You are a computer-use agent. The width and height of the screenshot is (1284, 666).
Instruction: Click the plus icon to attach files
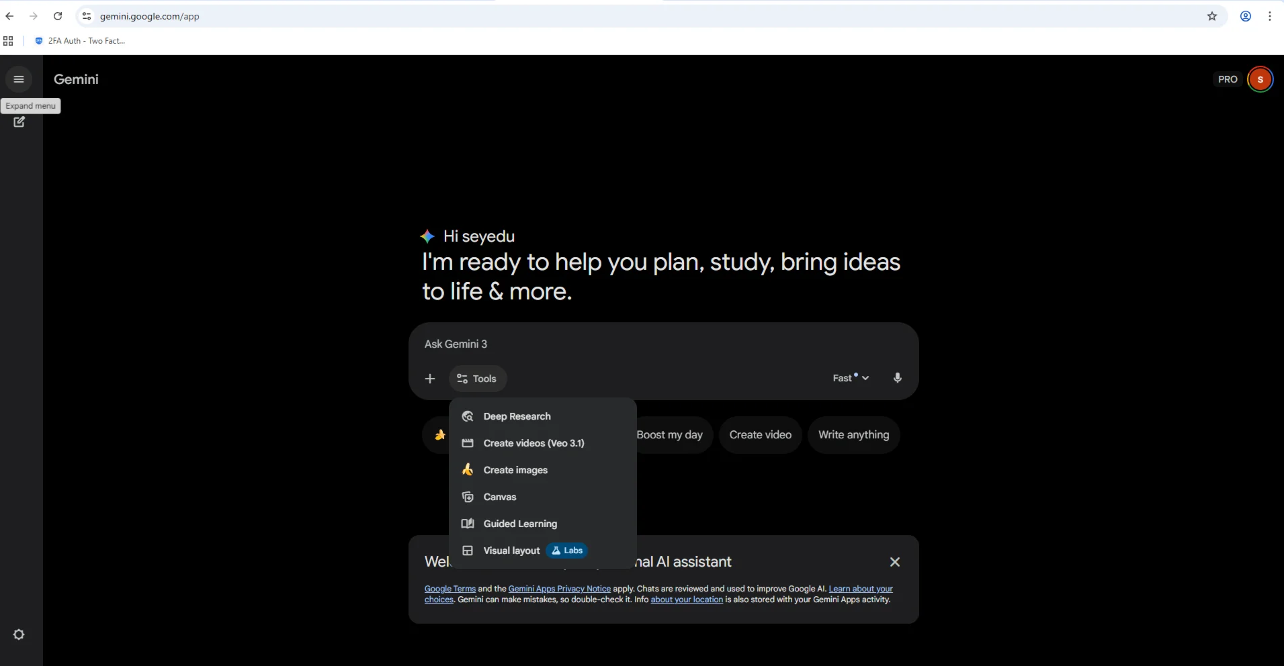[430, 378]
